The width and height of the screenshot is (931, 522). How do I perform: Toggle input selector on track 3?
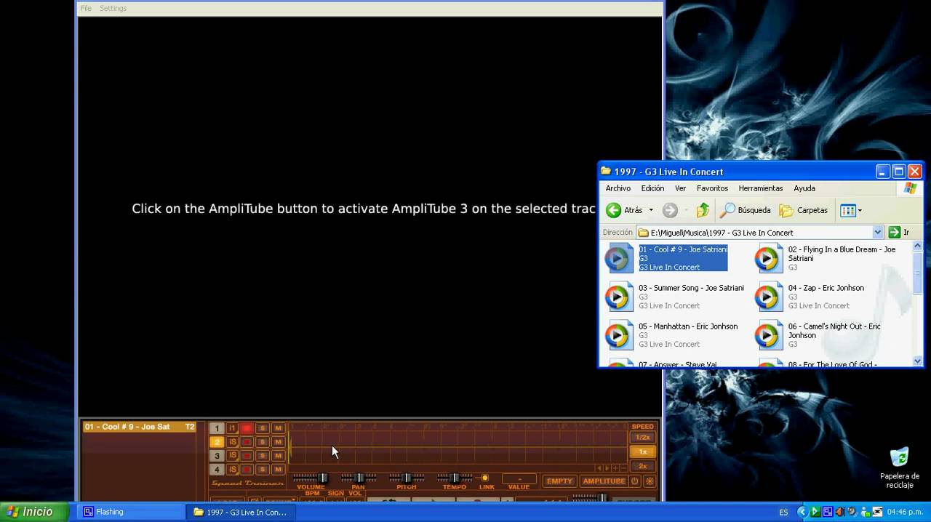point(233,456)
